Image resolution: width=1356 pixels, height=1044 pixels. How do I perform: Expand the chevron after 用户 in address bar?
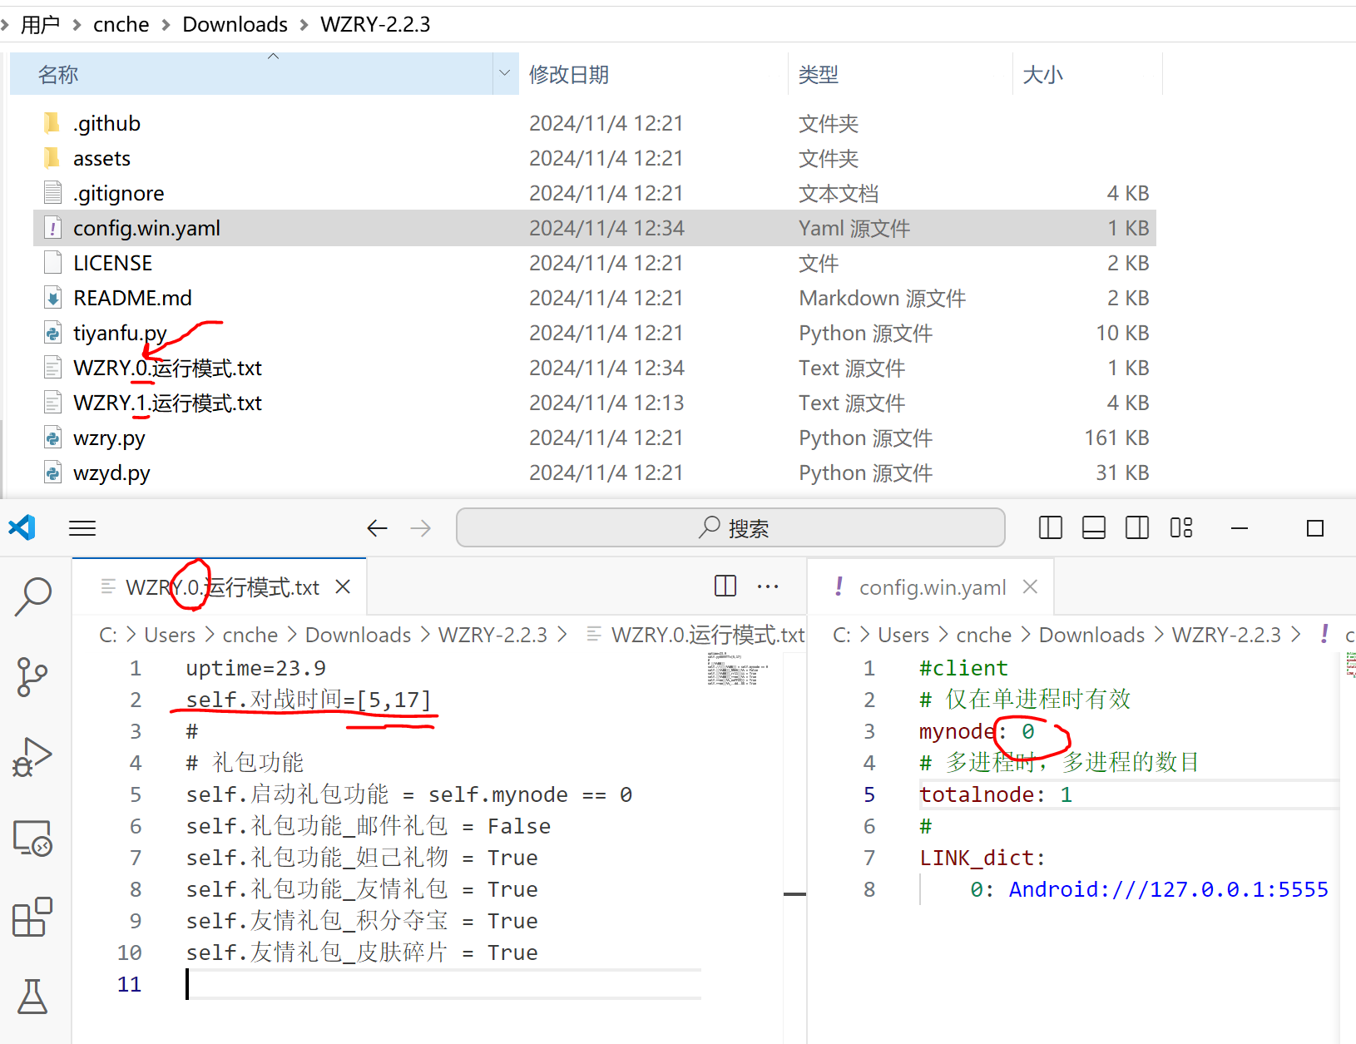click(x=77, y=25)
